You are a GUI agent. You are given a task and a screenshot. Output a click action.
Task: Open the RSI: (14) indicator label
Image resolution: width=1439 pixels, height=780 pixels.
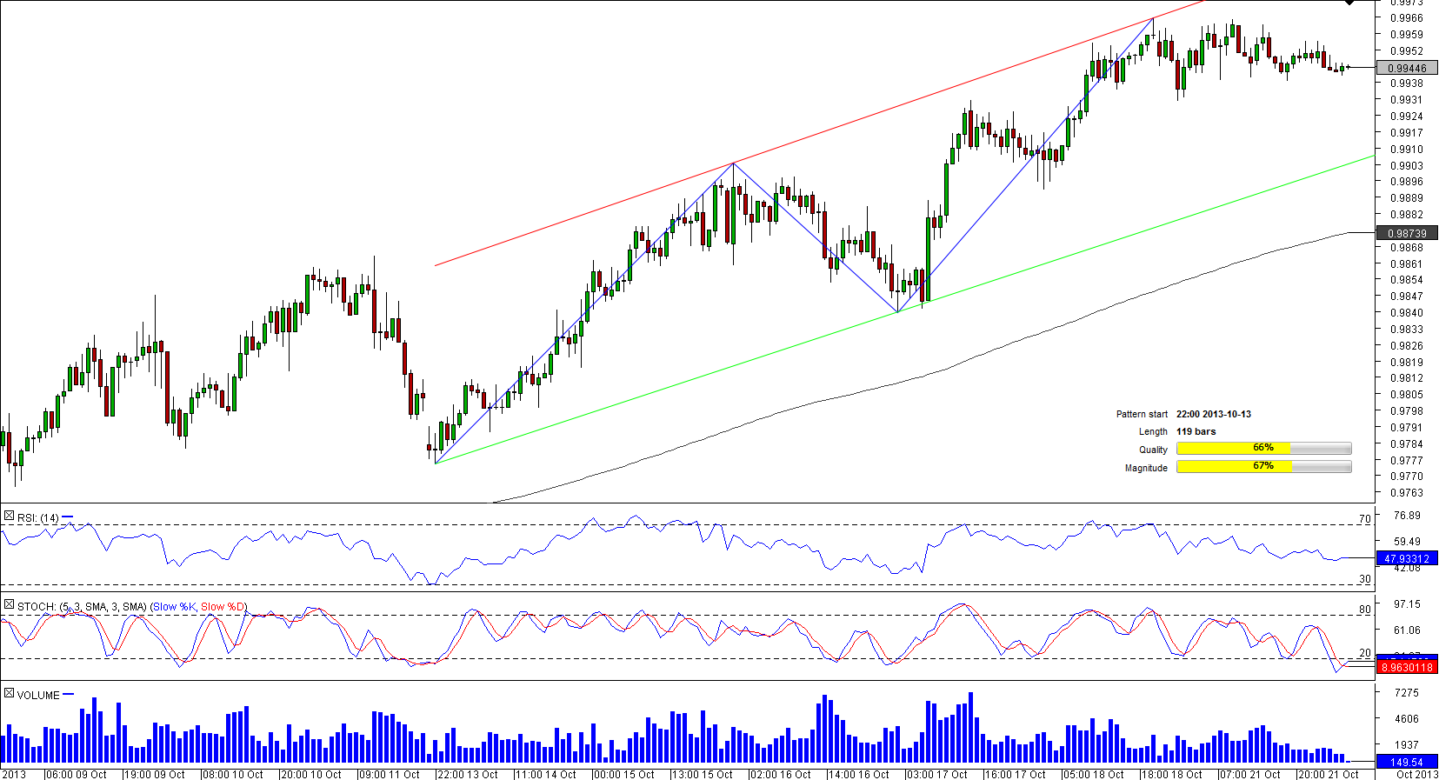(38, 518)
